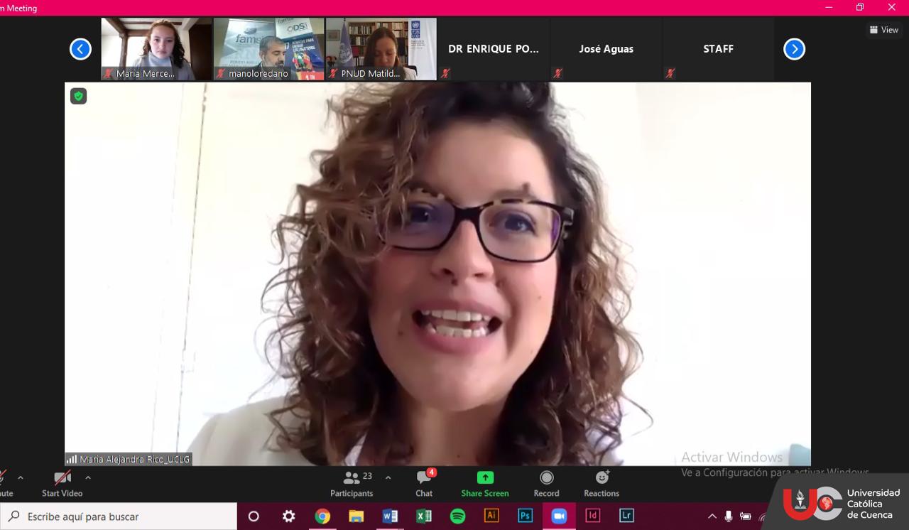
Task: Expand video options arrow next to Start Video
Action: point(88,478)
